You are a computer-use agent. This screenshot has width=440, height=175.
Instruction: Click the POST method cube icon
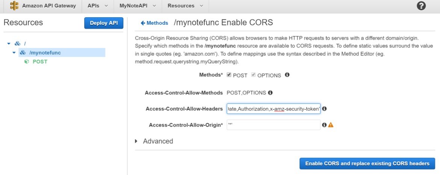click(27, 61)
